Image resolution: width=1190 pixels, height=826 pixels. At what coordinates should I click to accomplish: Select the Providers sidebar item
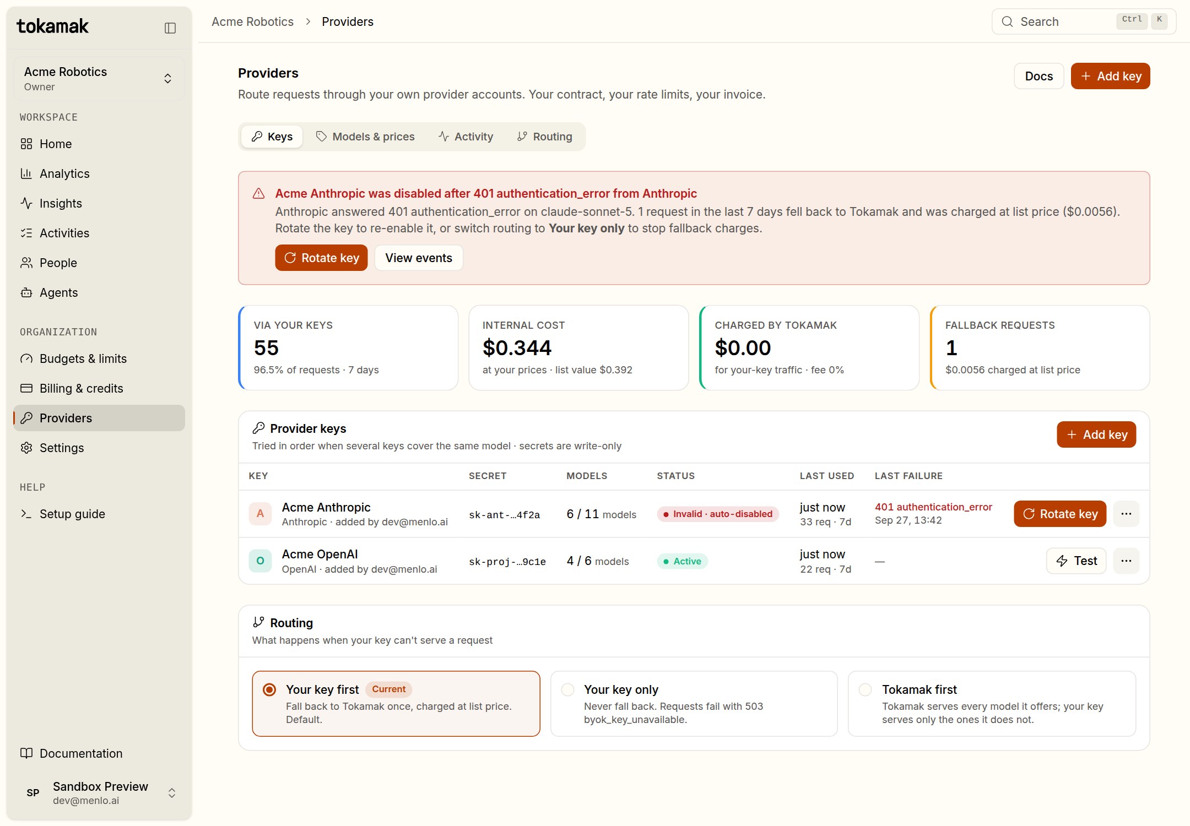pyautogui.click(x=99, y=418)
